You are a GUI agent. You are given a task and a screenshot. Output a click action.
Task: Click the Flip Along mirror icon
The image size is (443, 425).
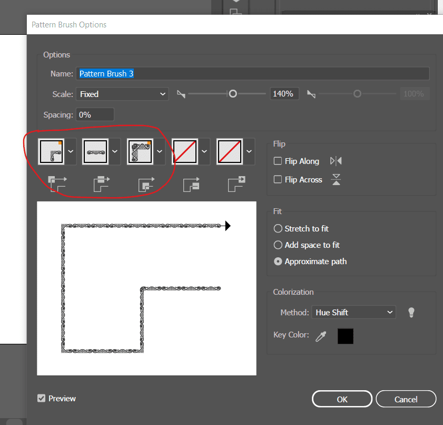(336, 161)
